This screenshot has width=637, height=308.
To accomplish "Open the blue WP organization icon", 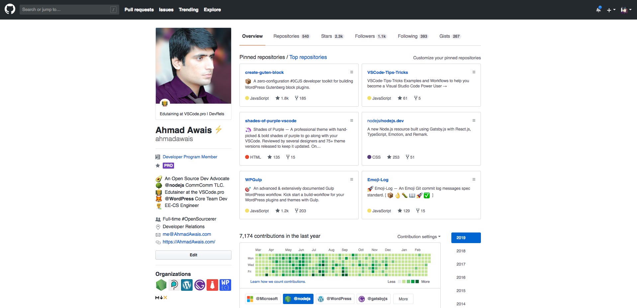I will (x=225, y=285).
